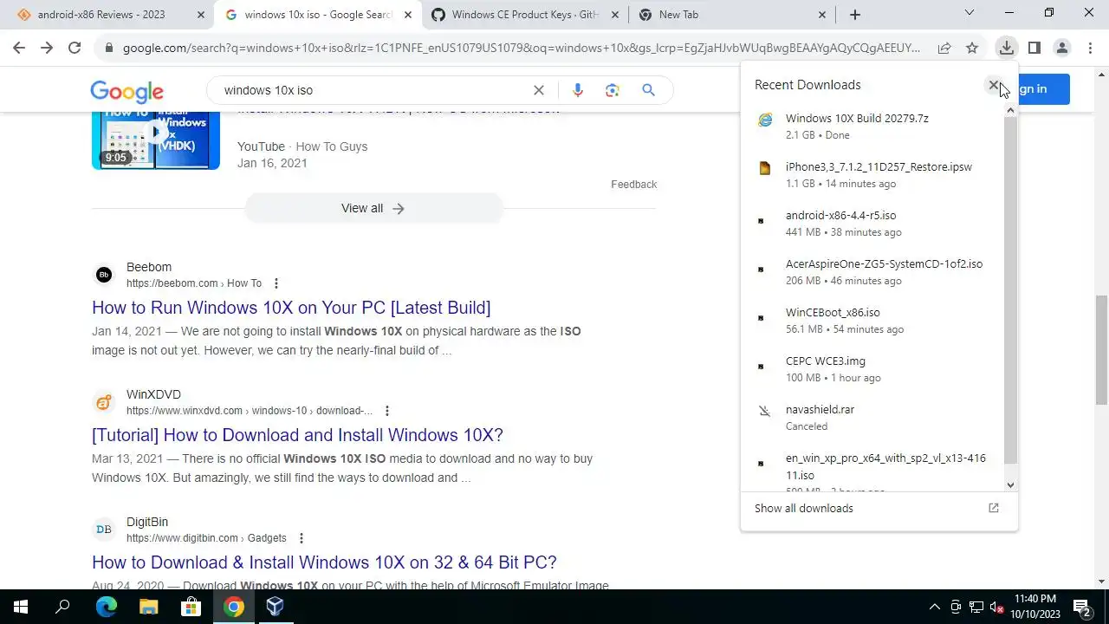Open the notification center icon

[x=1081, y=607]
